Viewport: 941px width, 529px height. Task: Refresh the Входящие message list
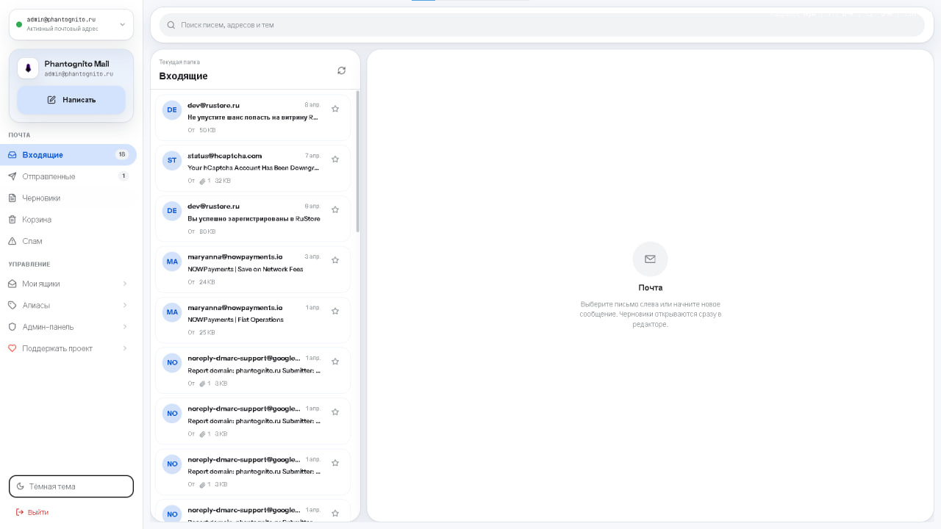click(341, 71)
